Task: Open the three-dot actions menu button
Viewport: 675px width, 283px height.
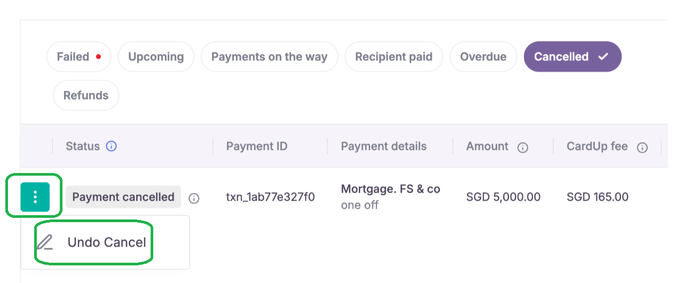Action: click(x=35, y=197)
